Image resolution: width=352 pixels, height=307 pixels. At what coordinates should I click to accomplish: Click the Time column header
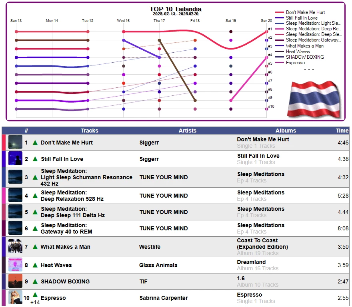coord(342,131)
